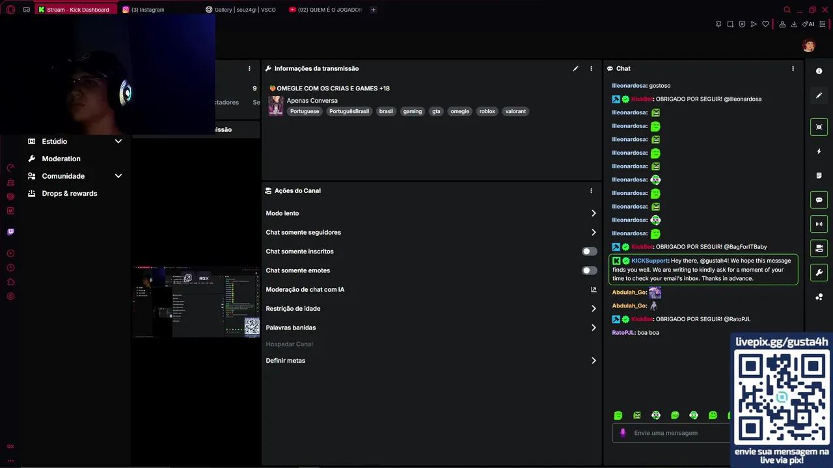This screenshot has height=468, width=833.
Task: Edit stream info with the pencil icon
Action: [x=575, y=68]
